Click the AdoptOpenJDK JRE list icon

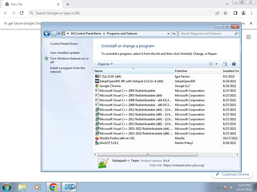click(x=97, y=81)
